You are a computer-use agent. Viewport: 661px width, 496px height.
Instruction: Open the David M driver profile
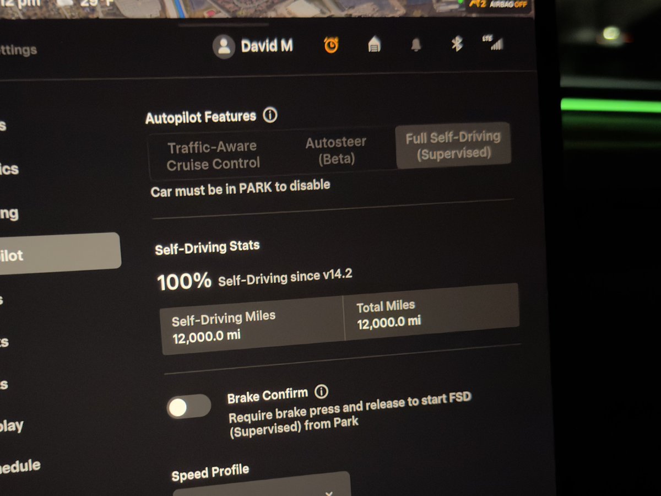[x=253, y=46]
